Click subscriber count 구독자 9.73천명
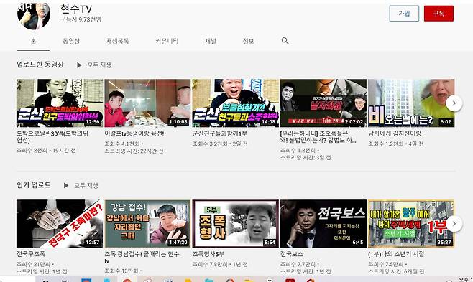The width and height of the screenshot is (473, 282). [x=81, y=19]
